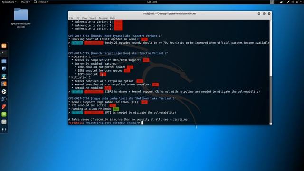The width and height of the screenshot is (304, 171).
Task: Open the Places menu in top bar
Action: pos(25,2)
